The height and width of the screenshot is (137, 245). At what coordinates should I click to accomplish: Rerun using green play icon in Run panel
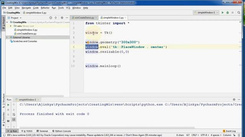pyautogui.click(x=8, y=105)
